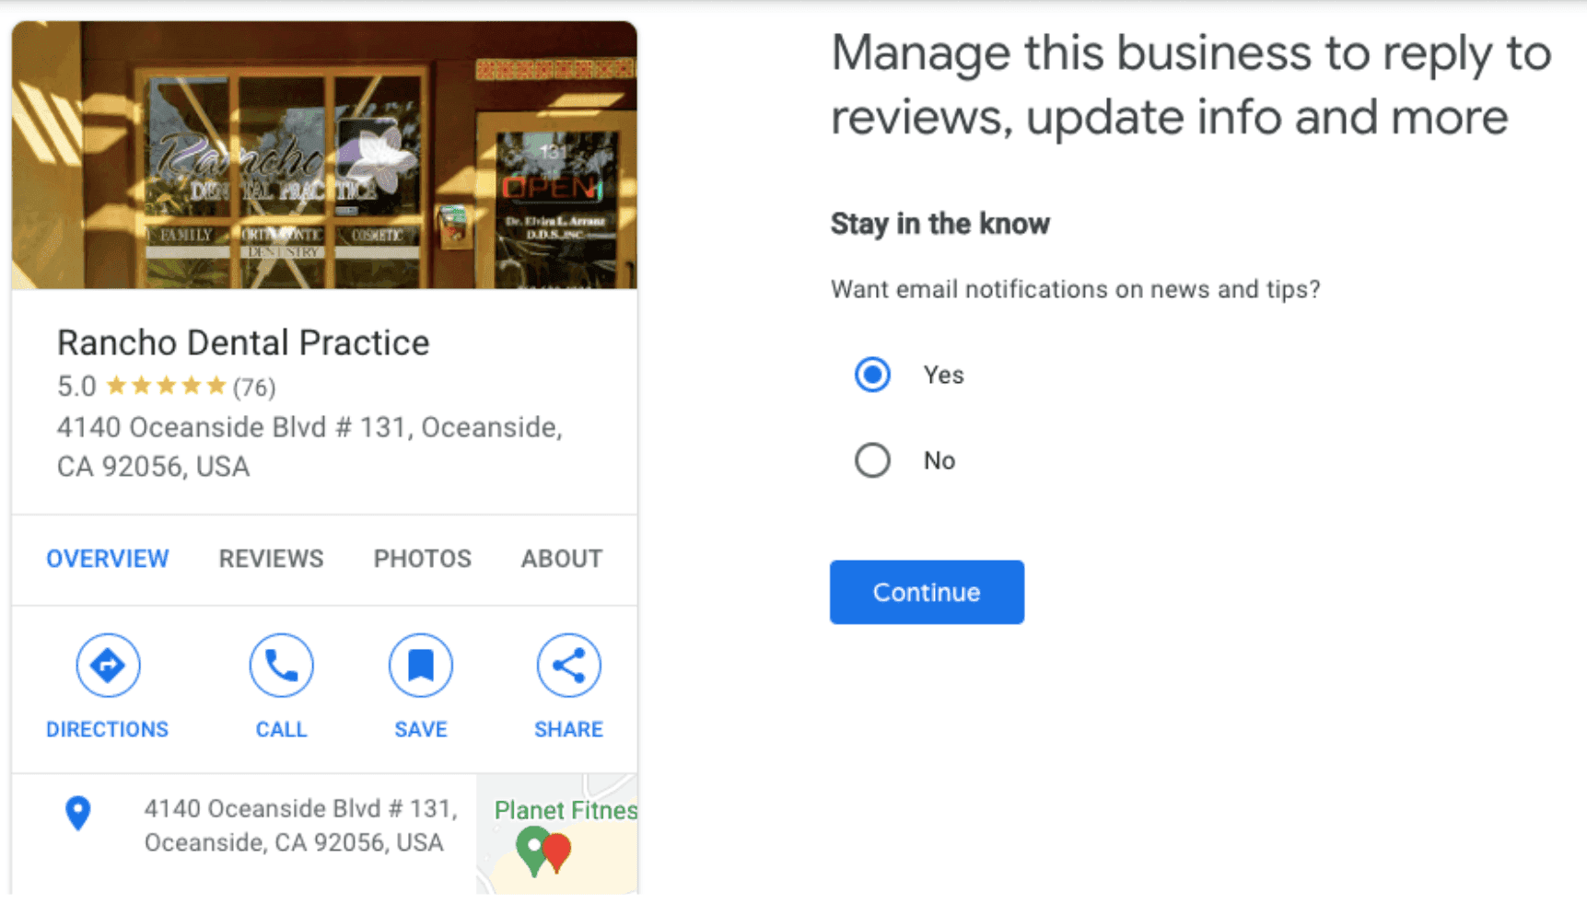Open the About tab
This screenshot has height=915, width=1587.
pos(562,559)
